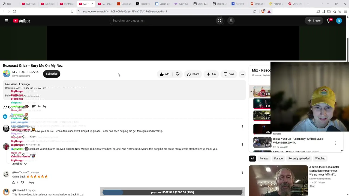
Task: Reply to DeadThomasX comment
Action: coord(31,183)
